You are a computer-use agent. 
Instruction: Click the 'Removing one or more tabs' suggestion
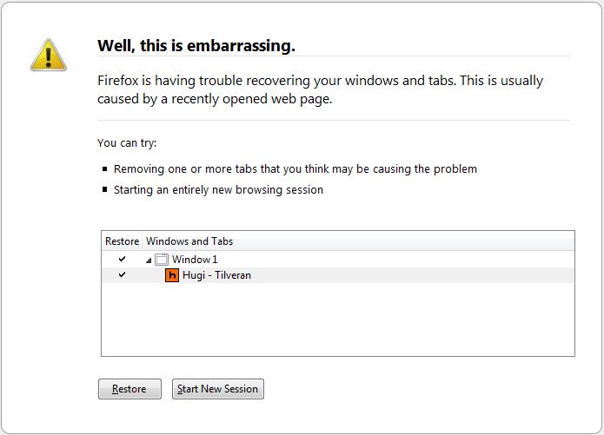click(295, 169)
